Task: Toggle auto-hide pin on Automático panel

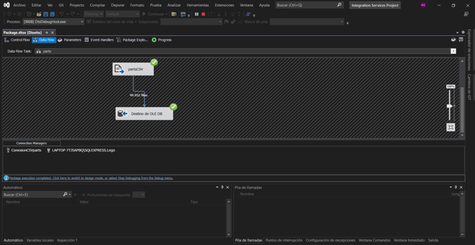Action: [x=222, y=187]
